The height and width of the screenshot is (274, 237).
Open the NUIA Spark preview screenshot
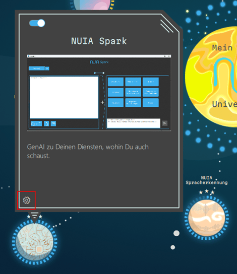tap(99, 93)
